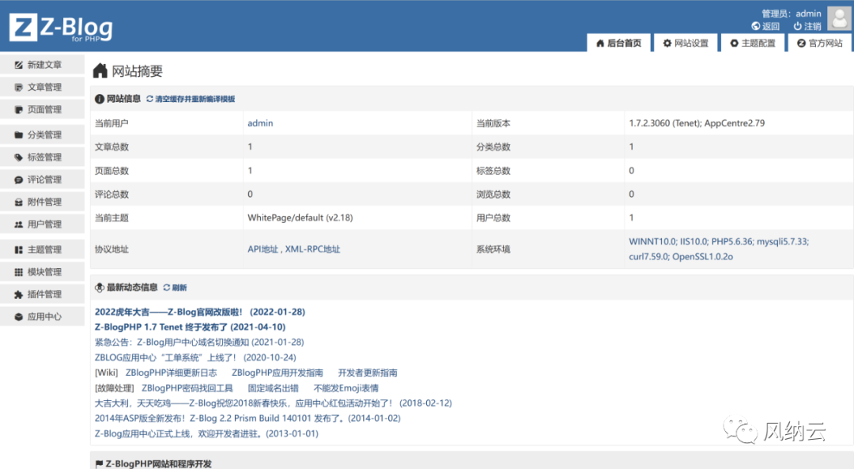The image size is (854, 469).
Task: Click the attachment management icon
Action: tap(18, 202)
